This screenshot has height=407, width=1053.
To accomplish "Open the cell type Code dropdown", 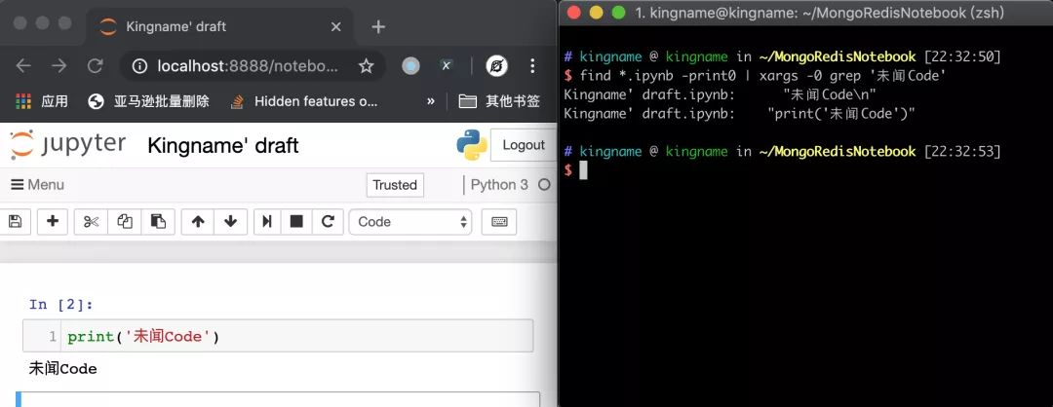I will point(410,222).
